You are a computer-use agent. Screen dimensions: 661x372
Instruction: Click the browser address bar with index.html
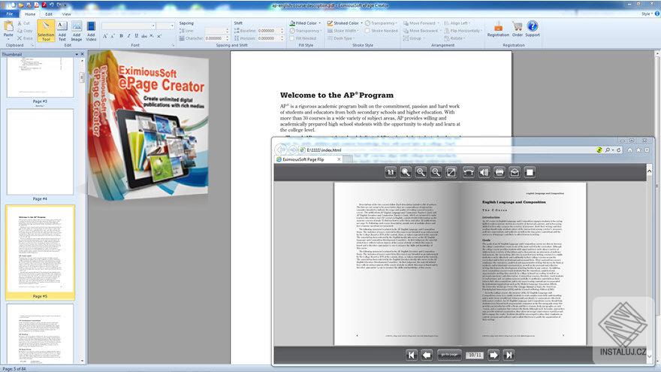coord(447,150)
